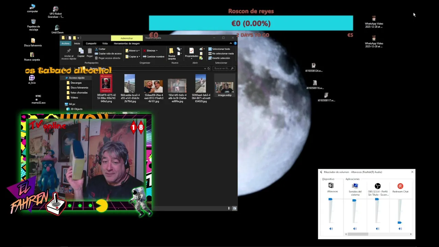Select Disco fahrenmix desktop folder icon
The width and height of the screenshot is (439, 247).
pyautogui.click(x=33, y=43)
